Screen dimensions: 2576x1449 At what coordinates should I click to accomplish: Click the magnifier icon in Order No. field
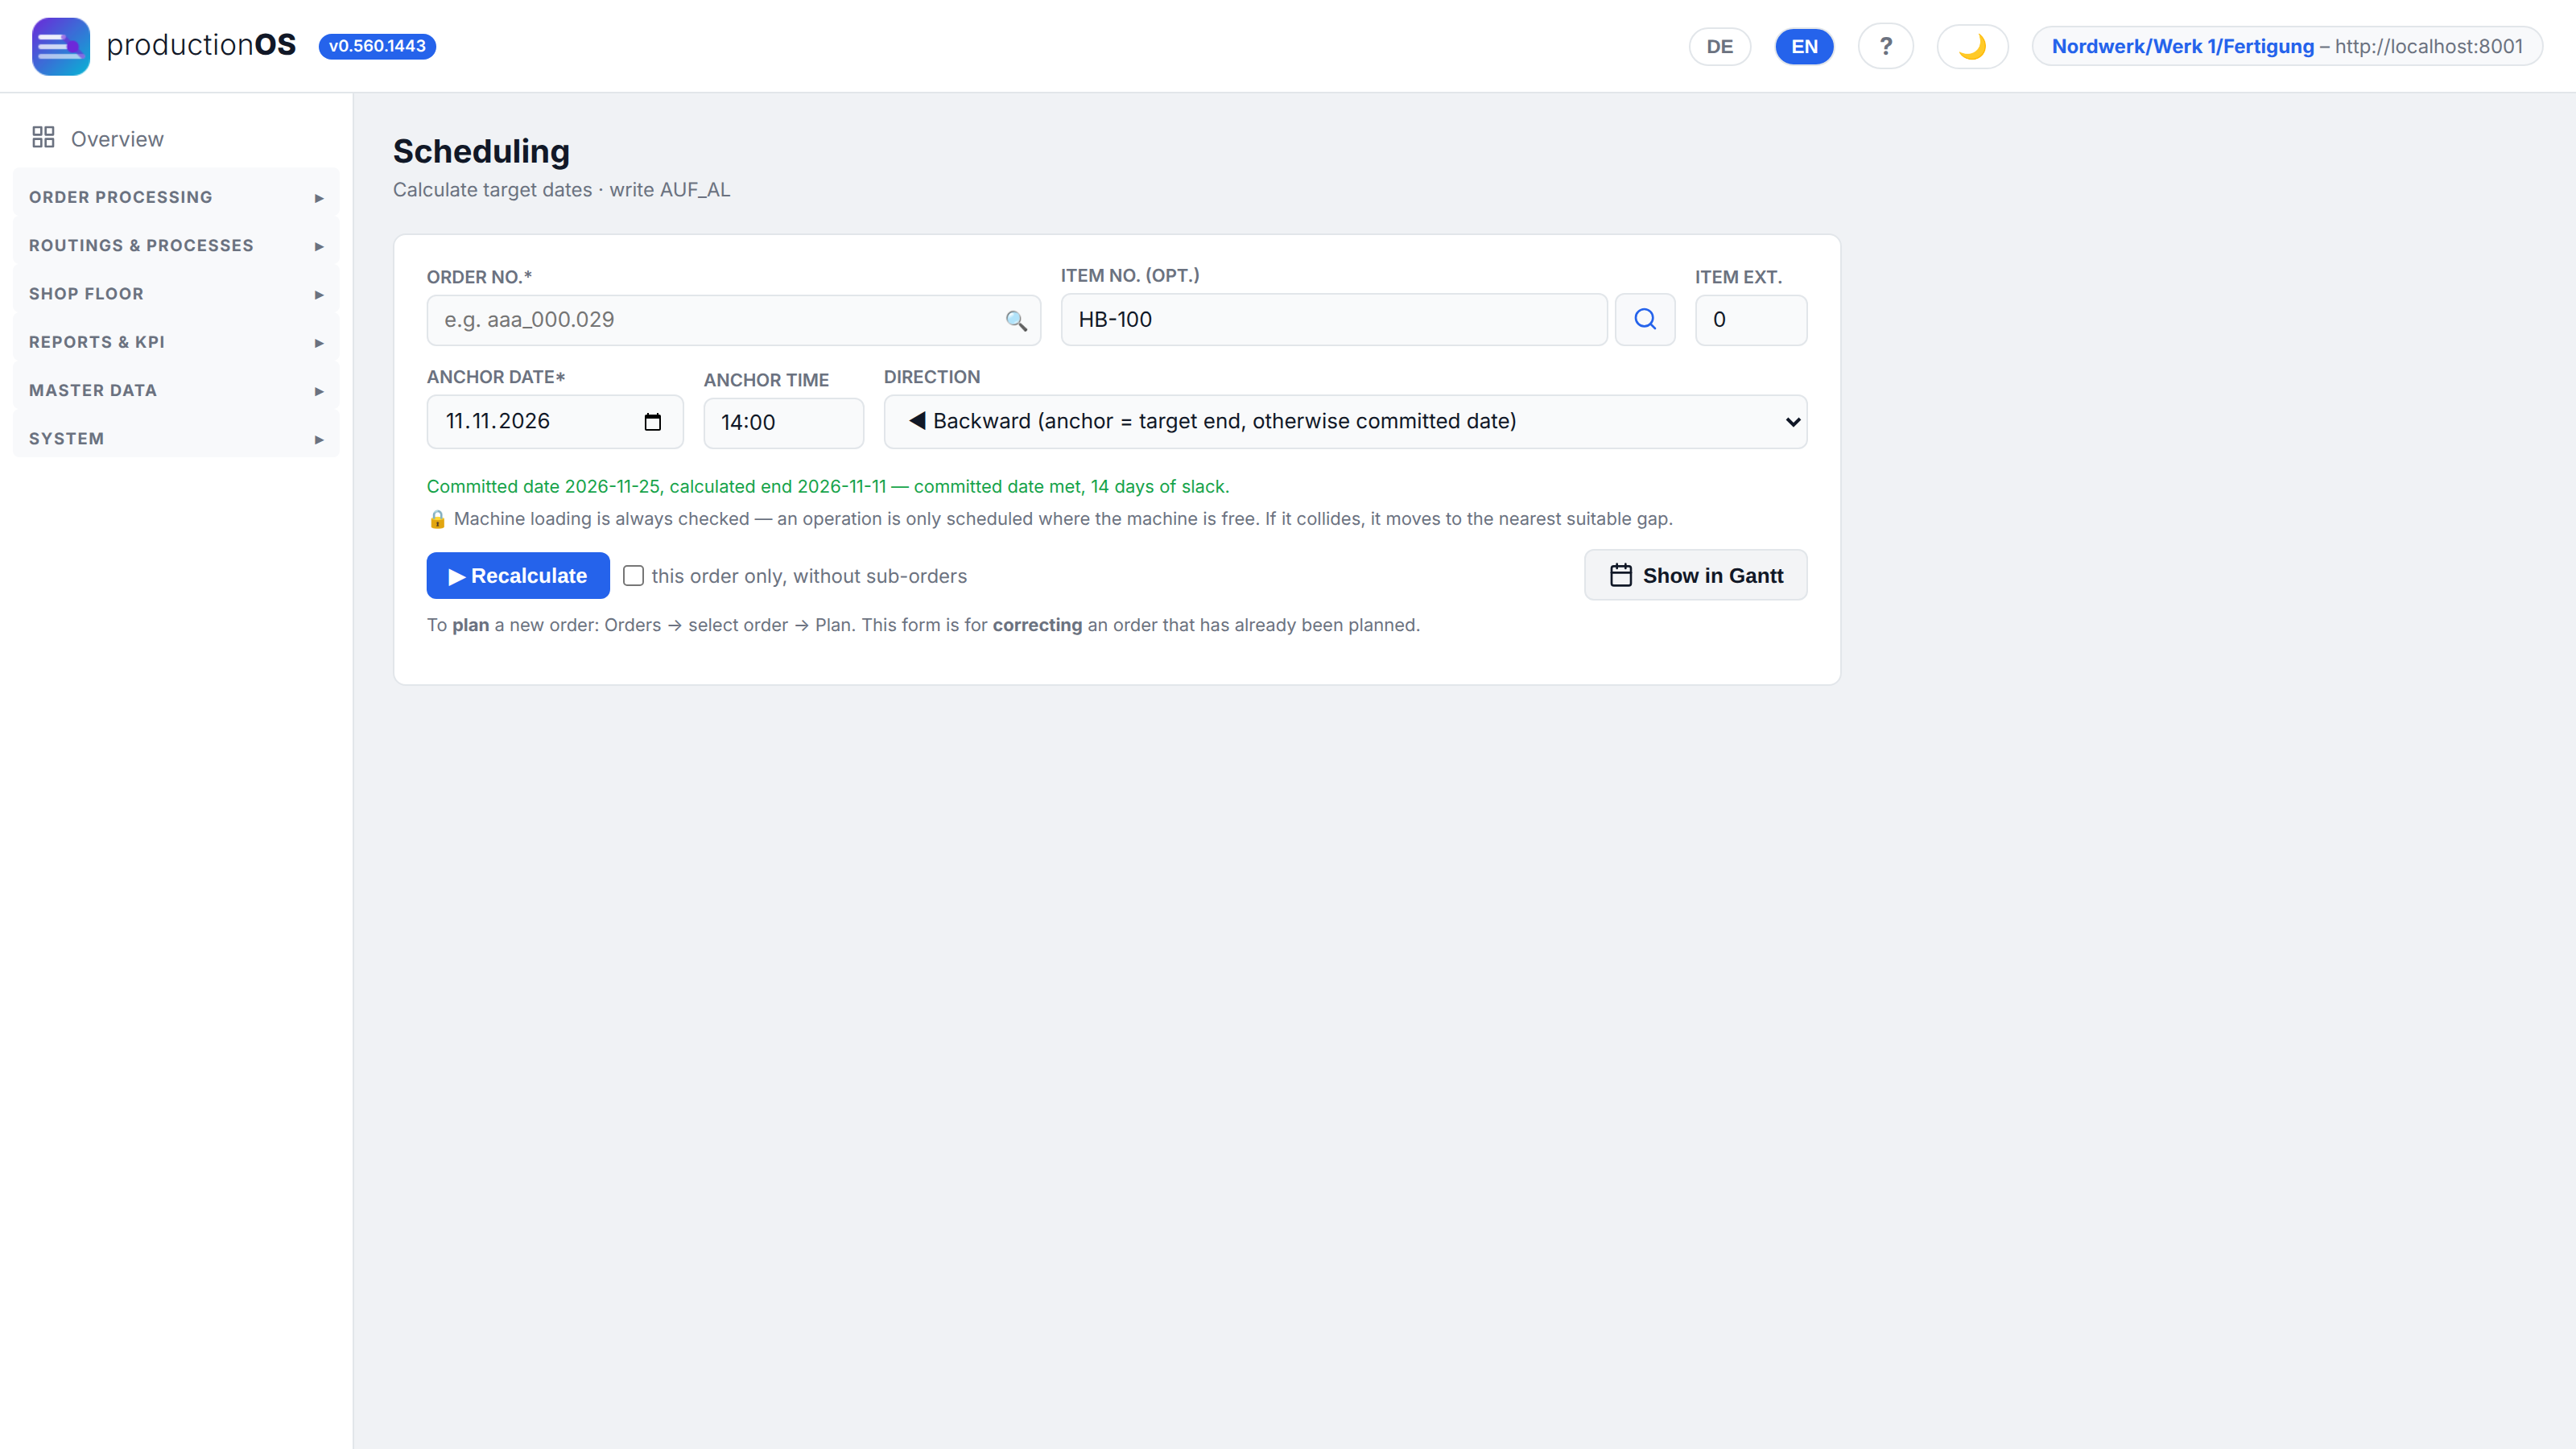[1016, 321]
